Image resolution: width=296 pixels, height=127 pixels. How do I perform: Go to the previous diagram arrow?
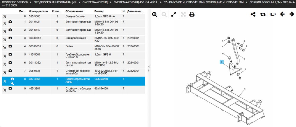pyautogui.click(x=282, y=14)
